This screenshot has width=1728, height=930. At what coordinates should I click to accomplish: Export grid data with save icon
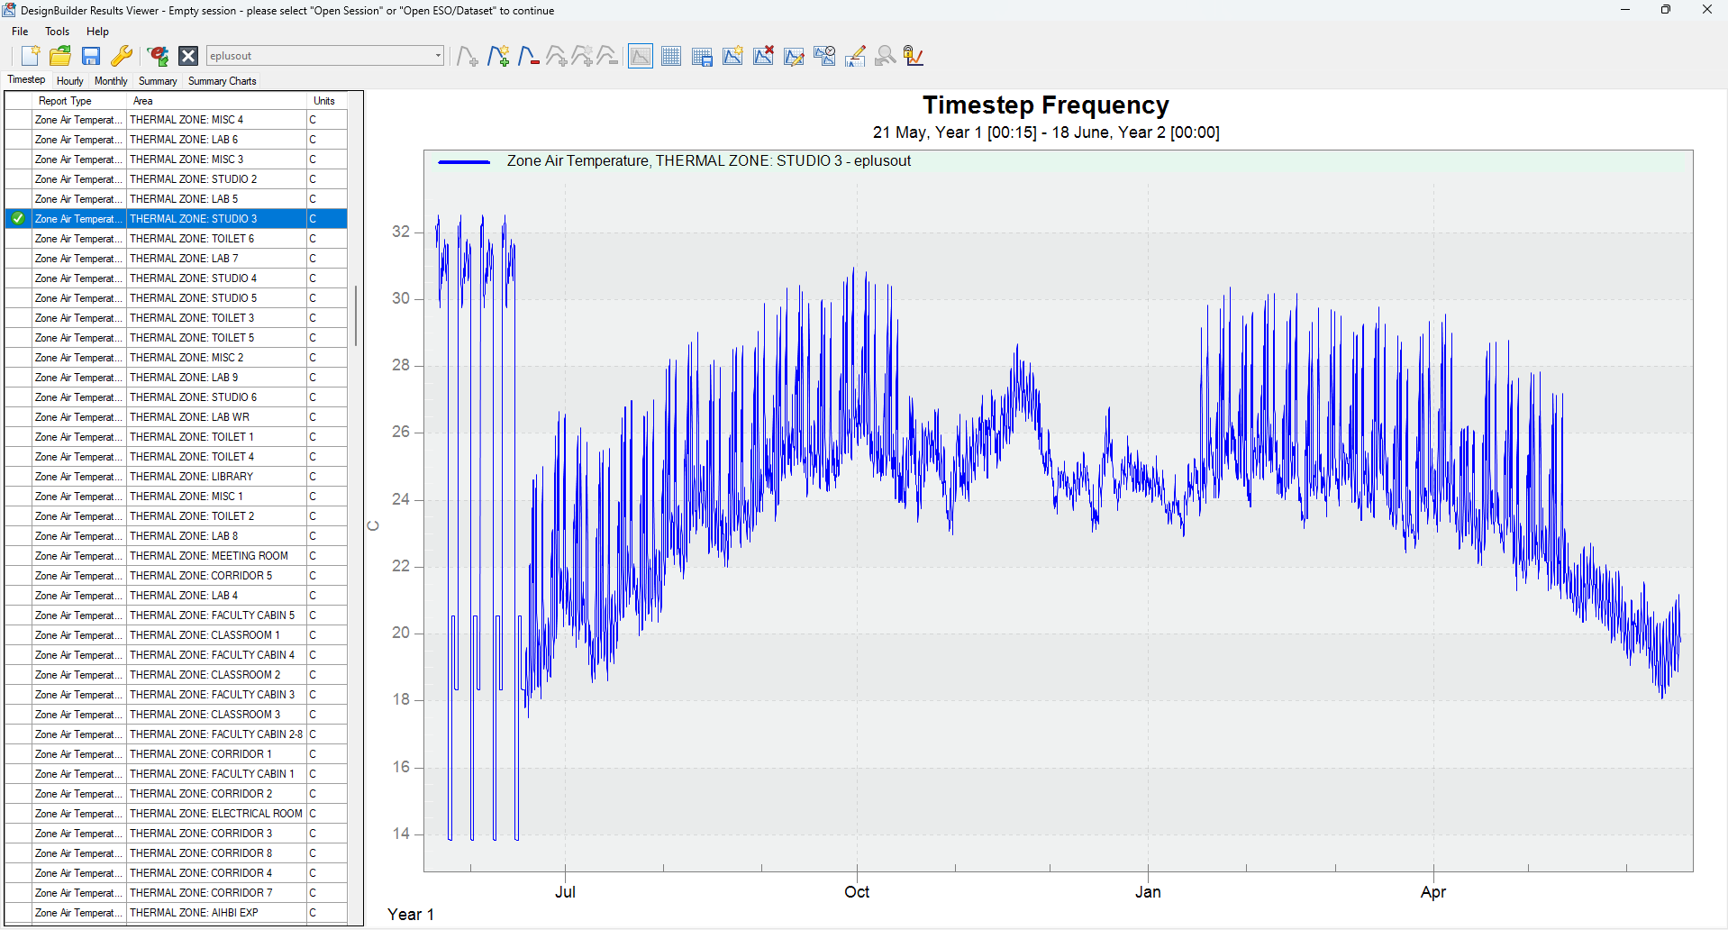pyautogui.click(x=702, y=56)
